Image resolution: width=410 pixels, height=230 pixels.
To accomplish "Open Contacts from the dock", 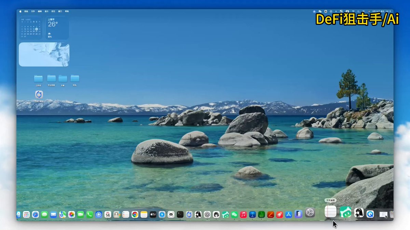I will [117, 214].
